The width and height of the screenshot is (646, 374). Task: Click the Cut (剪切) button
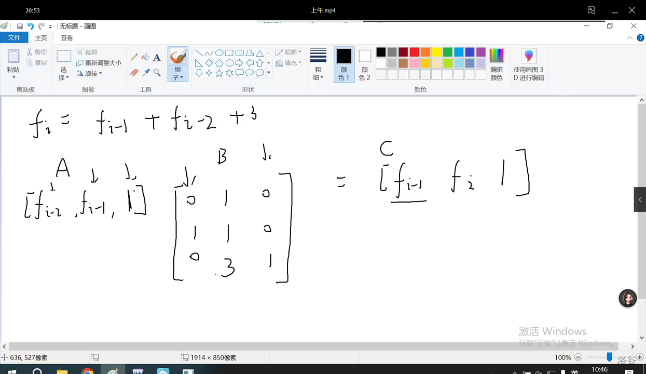pyautogui.click(x=37, y=52)
